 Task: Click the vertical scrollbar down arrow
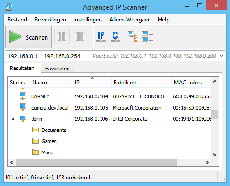(215, 155)
